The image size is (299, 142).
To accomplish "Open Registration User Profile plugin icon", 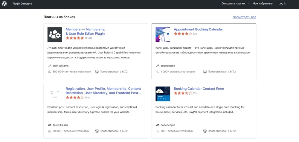I will (x=55, y=94).
